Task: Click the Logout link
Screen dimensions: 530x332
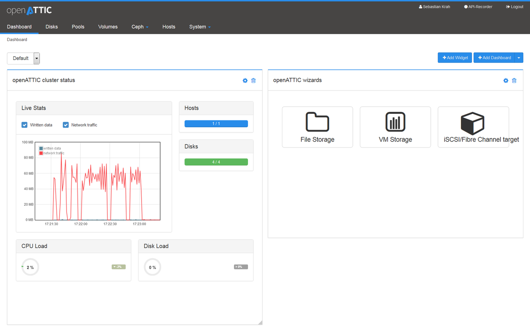Action: coord(515,7)
